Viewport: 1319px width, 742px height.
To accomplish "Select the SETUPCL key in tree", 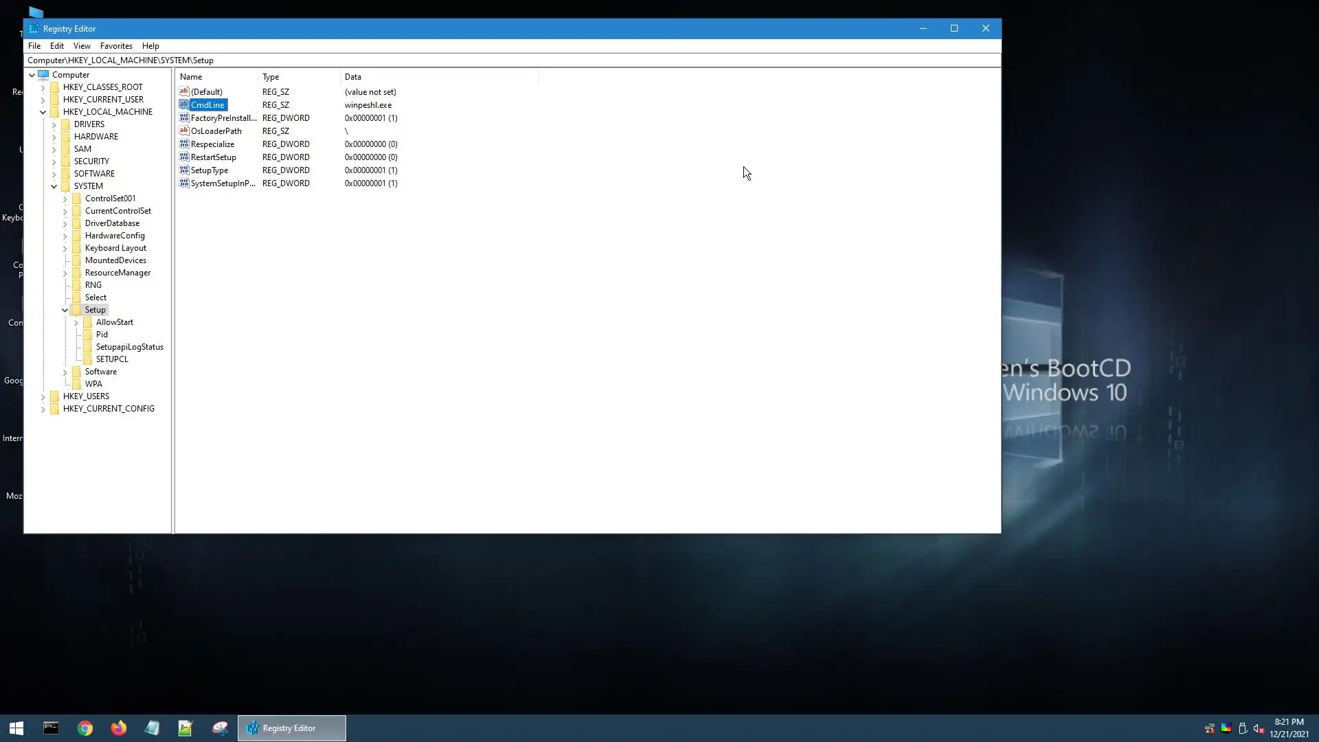I will click(112, 359).
